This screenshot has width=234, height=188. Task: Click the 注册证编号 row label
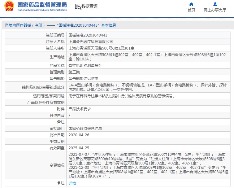click(55, 35)
